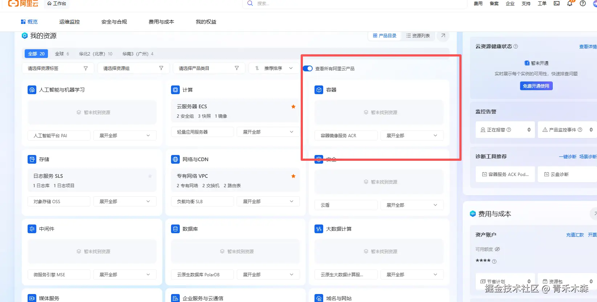Open the 一键诊断 link

click(x=568, y=156)
